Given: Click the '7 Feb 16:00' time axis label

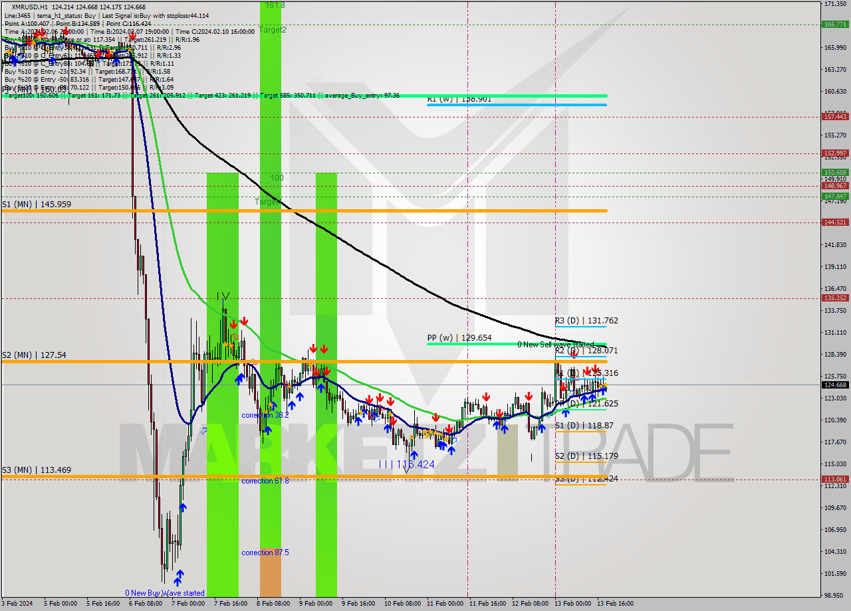Looking at the screenshot, I should click(x=231, y=604).
